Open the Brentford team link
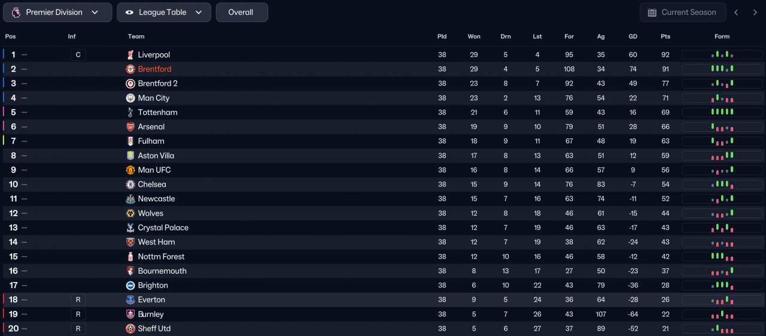 pyautogui.click(x=154, y=69)
